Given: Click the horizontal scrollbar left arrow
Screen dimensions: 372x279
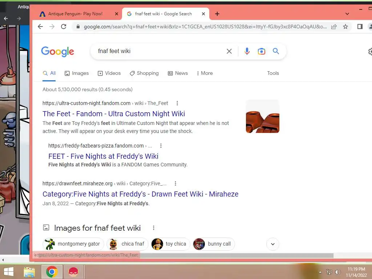Looking at the screenshot, I should pyautogui.click(x=3, y=260).
